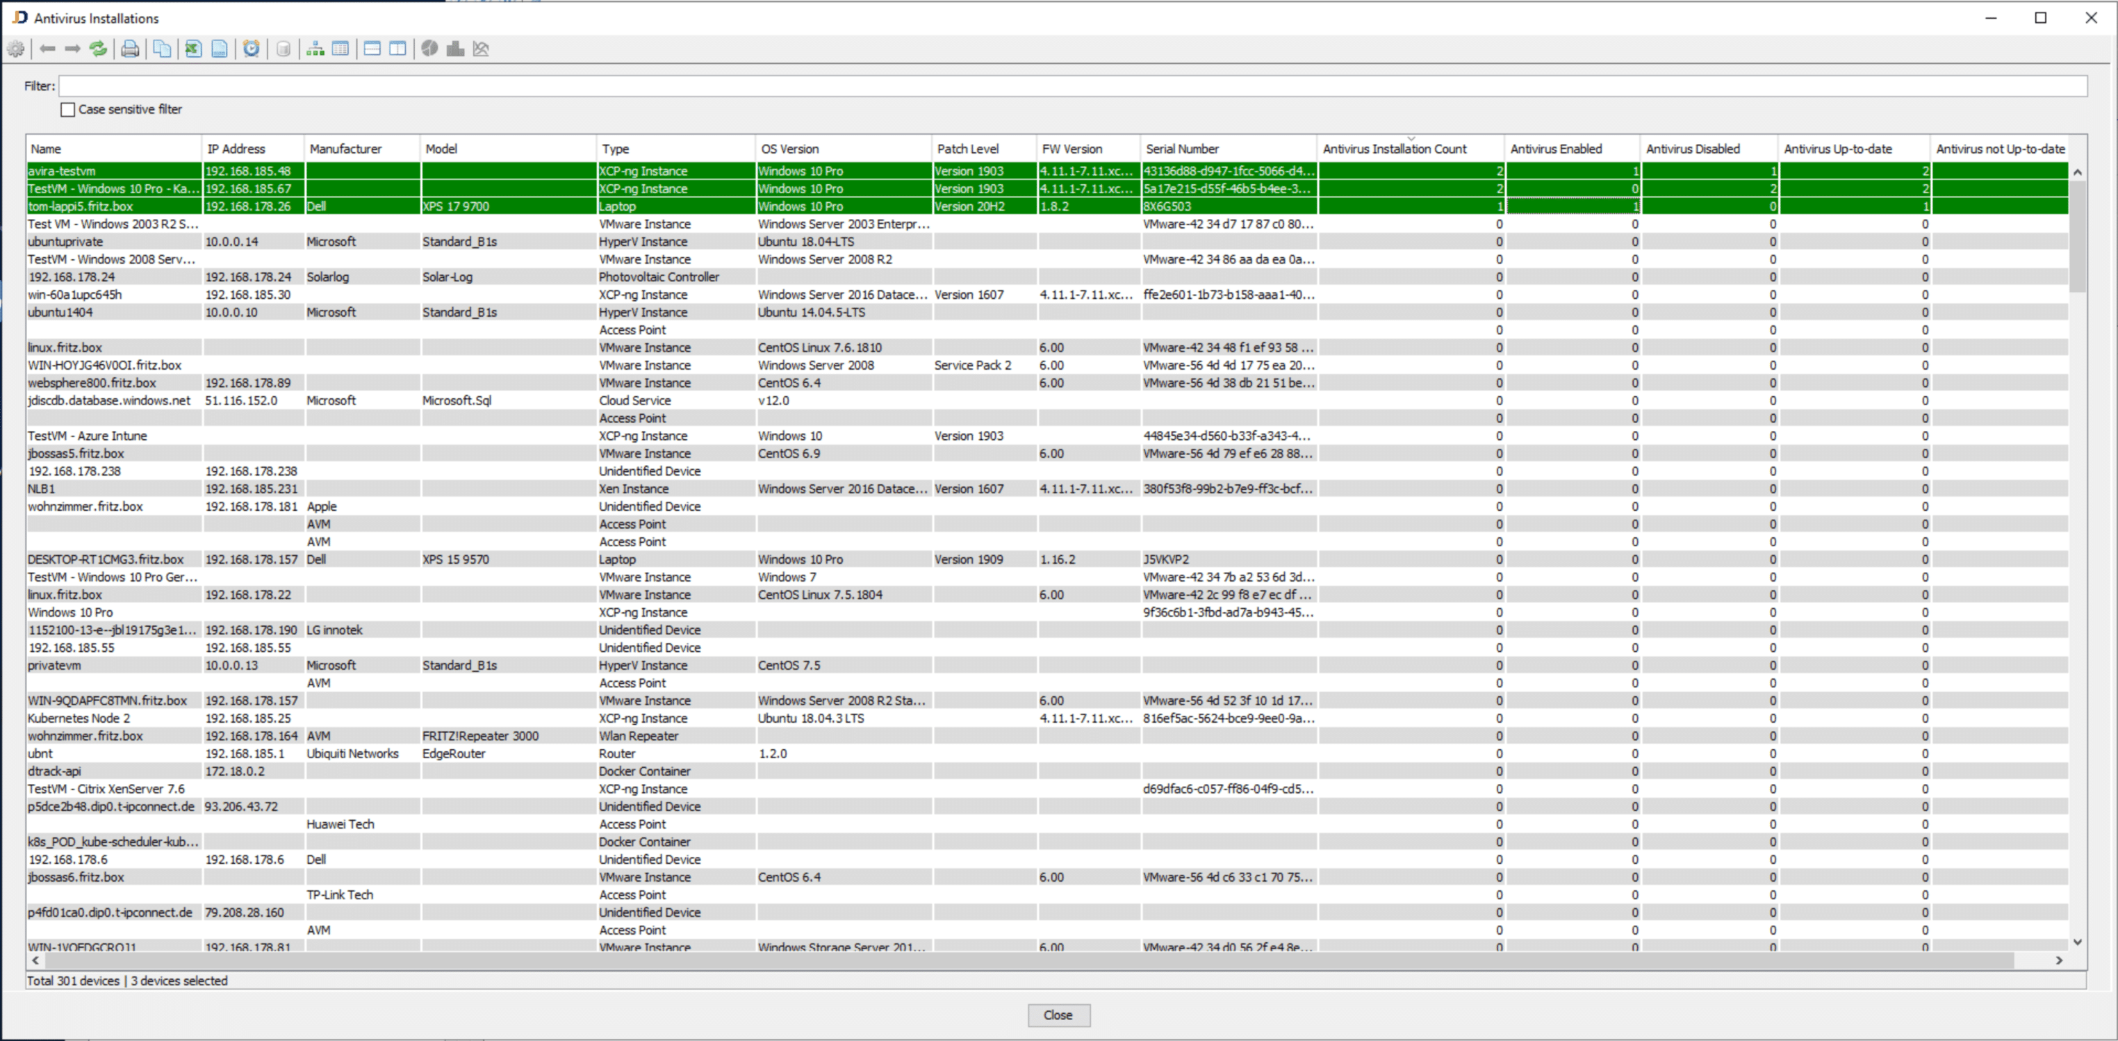Select the ubuntuprivate device row
This screenshot has height=1041, width=2118.
point(66,242)
